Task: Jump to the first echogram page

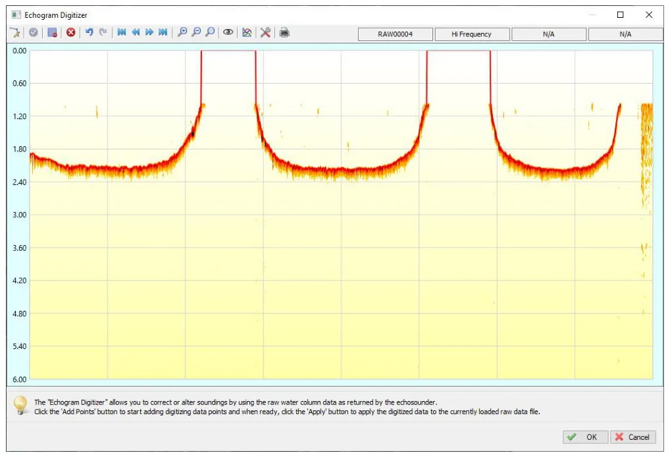Action: (122, 32)
